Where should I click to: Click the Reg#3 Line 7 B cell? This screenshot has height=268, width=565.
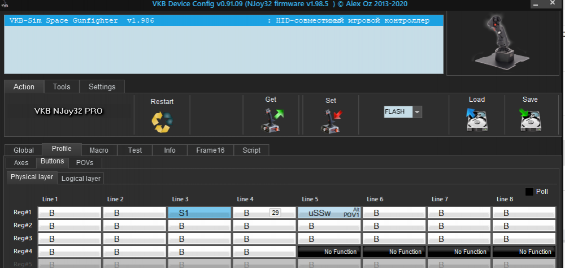coord(459,239)
